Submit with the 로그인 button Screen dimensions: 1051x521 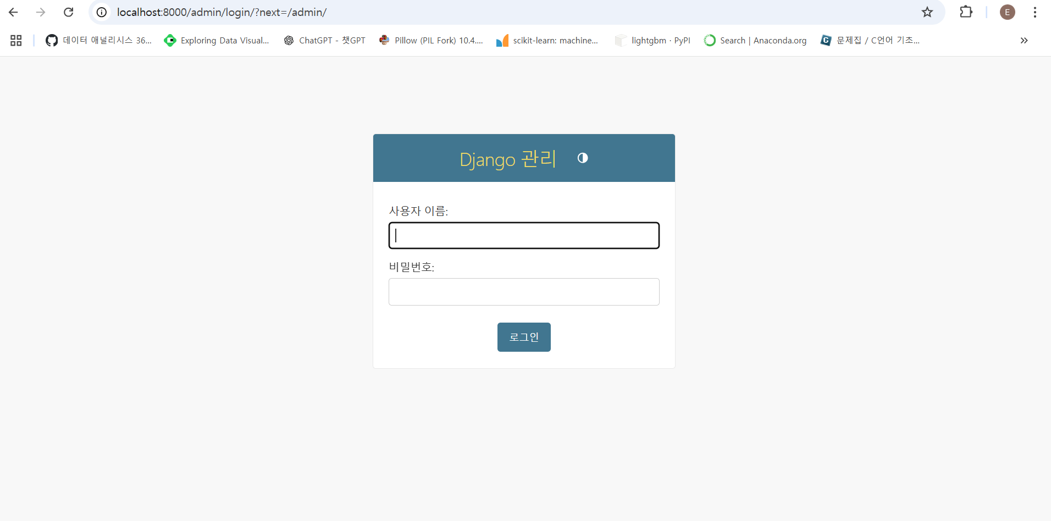[524, 337]
